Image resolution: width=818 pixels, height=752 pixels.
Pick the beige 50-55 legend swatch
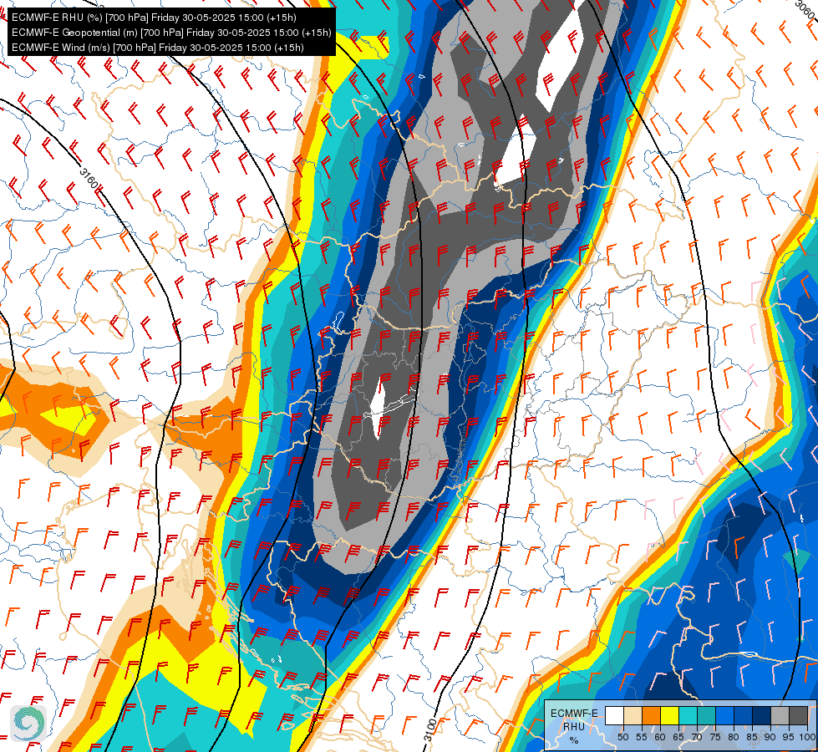click(633, 715)
